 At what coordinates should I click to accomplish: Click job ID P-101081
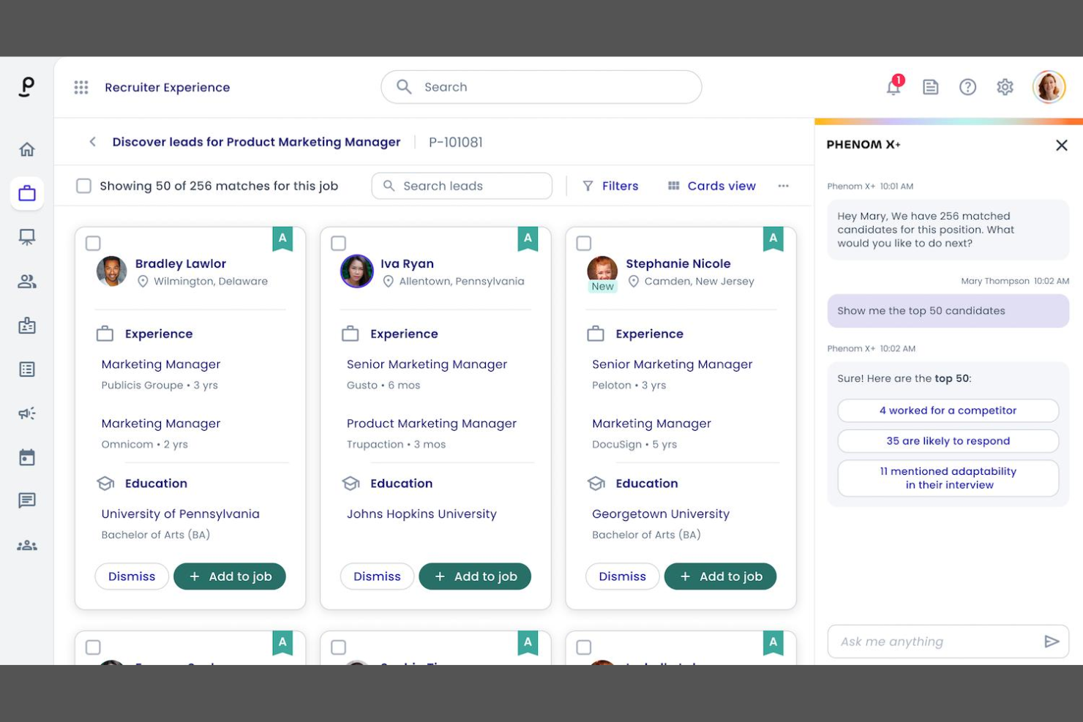pos(456,142)
